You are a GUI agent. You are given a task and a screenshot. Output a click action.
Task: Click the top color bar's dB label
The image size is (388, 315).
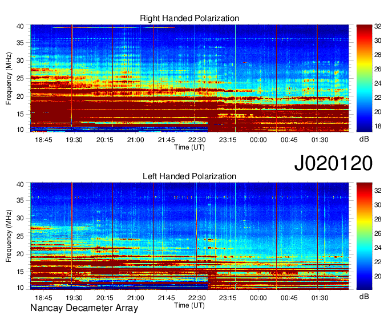(x=364, y=139)
